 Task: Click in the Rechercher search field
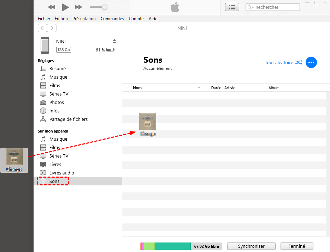[x=276, y=7]
